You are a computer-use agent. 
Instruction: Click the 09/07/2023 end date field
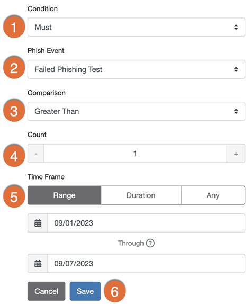click(146, 264)
